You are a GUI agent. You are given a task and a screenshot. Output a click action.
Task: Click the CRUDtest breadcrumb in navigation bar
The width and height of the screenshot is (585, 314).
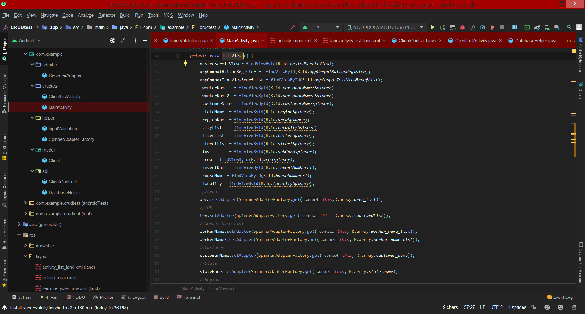[x=22, y=27]
